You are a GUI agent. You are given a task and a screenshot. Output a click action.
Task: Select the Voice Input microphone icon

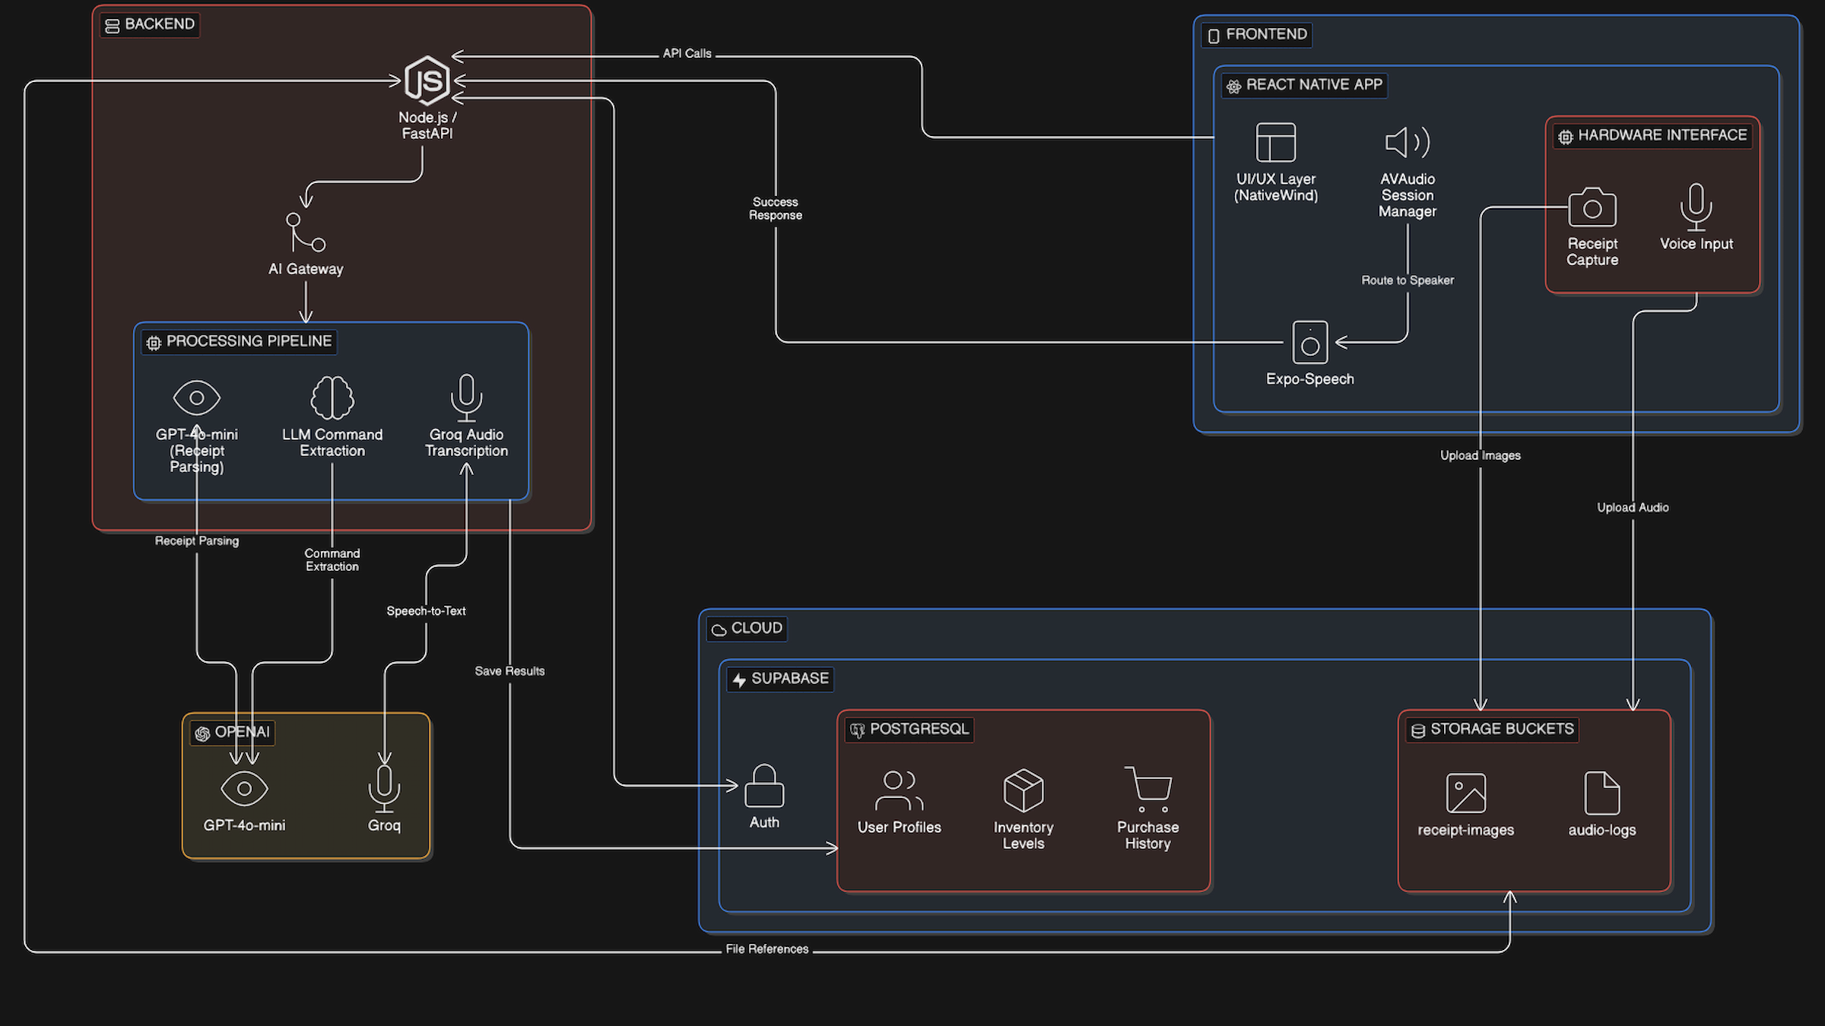[x=1696, y=206]
